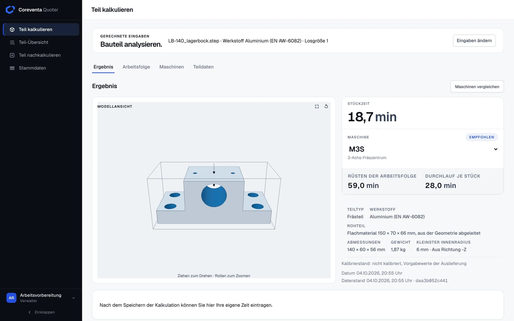Open the Teildaten tab
The image size is (514, 321).
[203, 67]
